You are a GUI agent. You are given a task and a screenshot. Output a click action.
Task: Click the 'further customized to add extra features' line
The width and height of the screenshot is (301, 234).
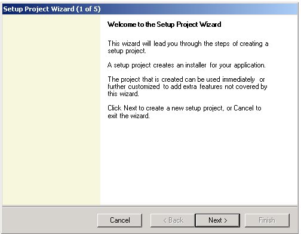(188, 87)
